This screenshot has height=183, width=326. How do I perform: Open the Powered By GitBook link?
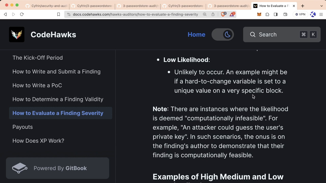[57, 168]
